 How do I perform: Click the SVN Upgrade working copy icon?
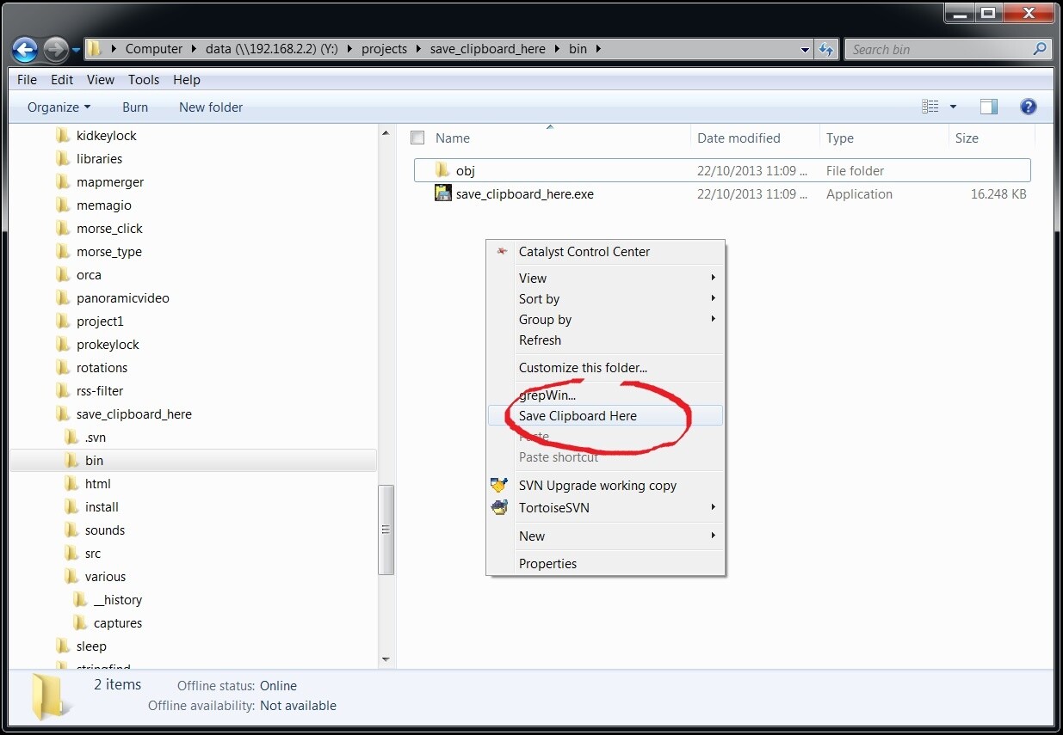coord(499,485)
